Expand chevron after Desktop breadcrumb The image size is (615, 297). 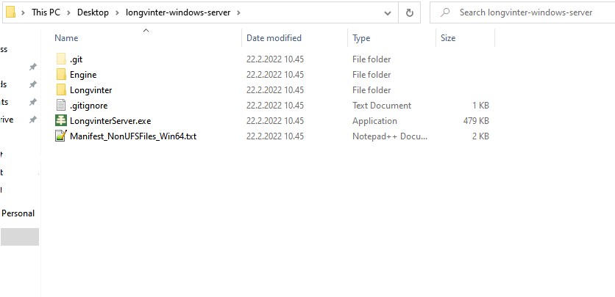(x=117, y=12)
